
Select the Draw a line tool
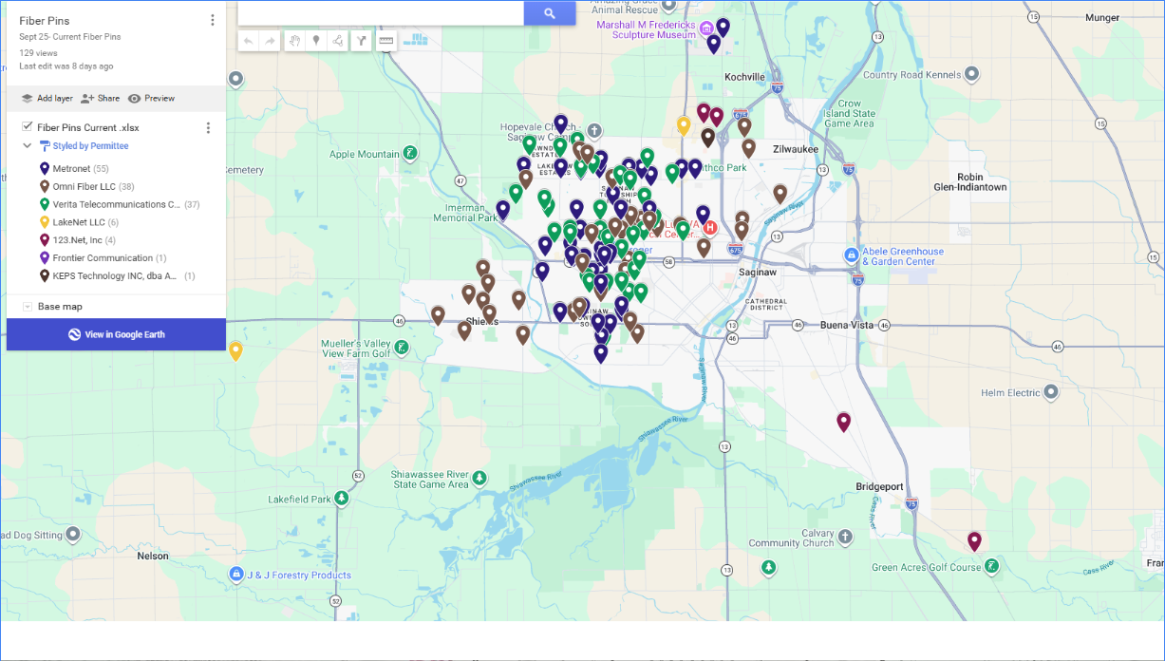click(x=338, y=41)
